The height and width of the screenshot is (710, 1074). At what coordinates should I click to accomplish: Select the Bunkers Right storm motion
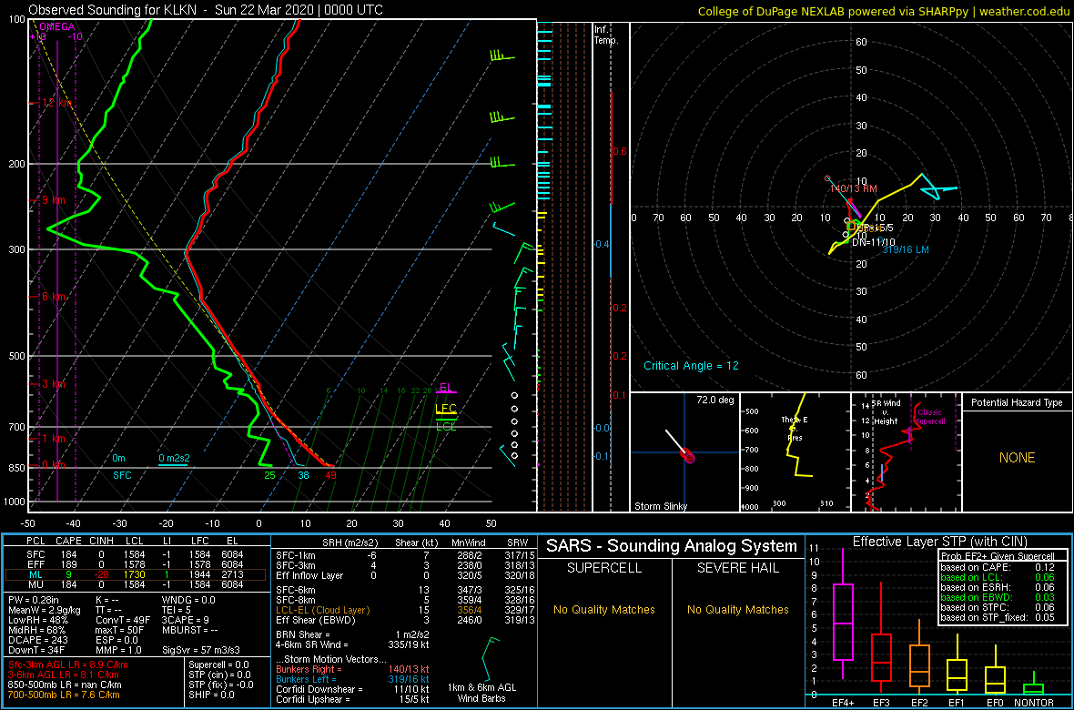tap(353, 668)
